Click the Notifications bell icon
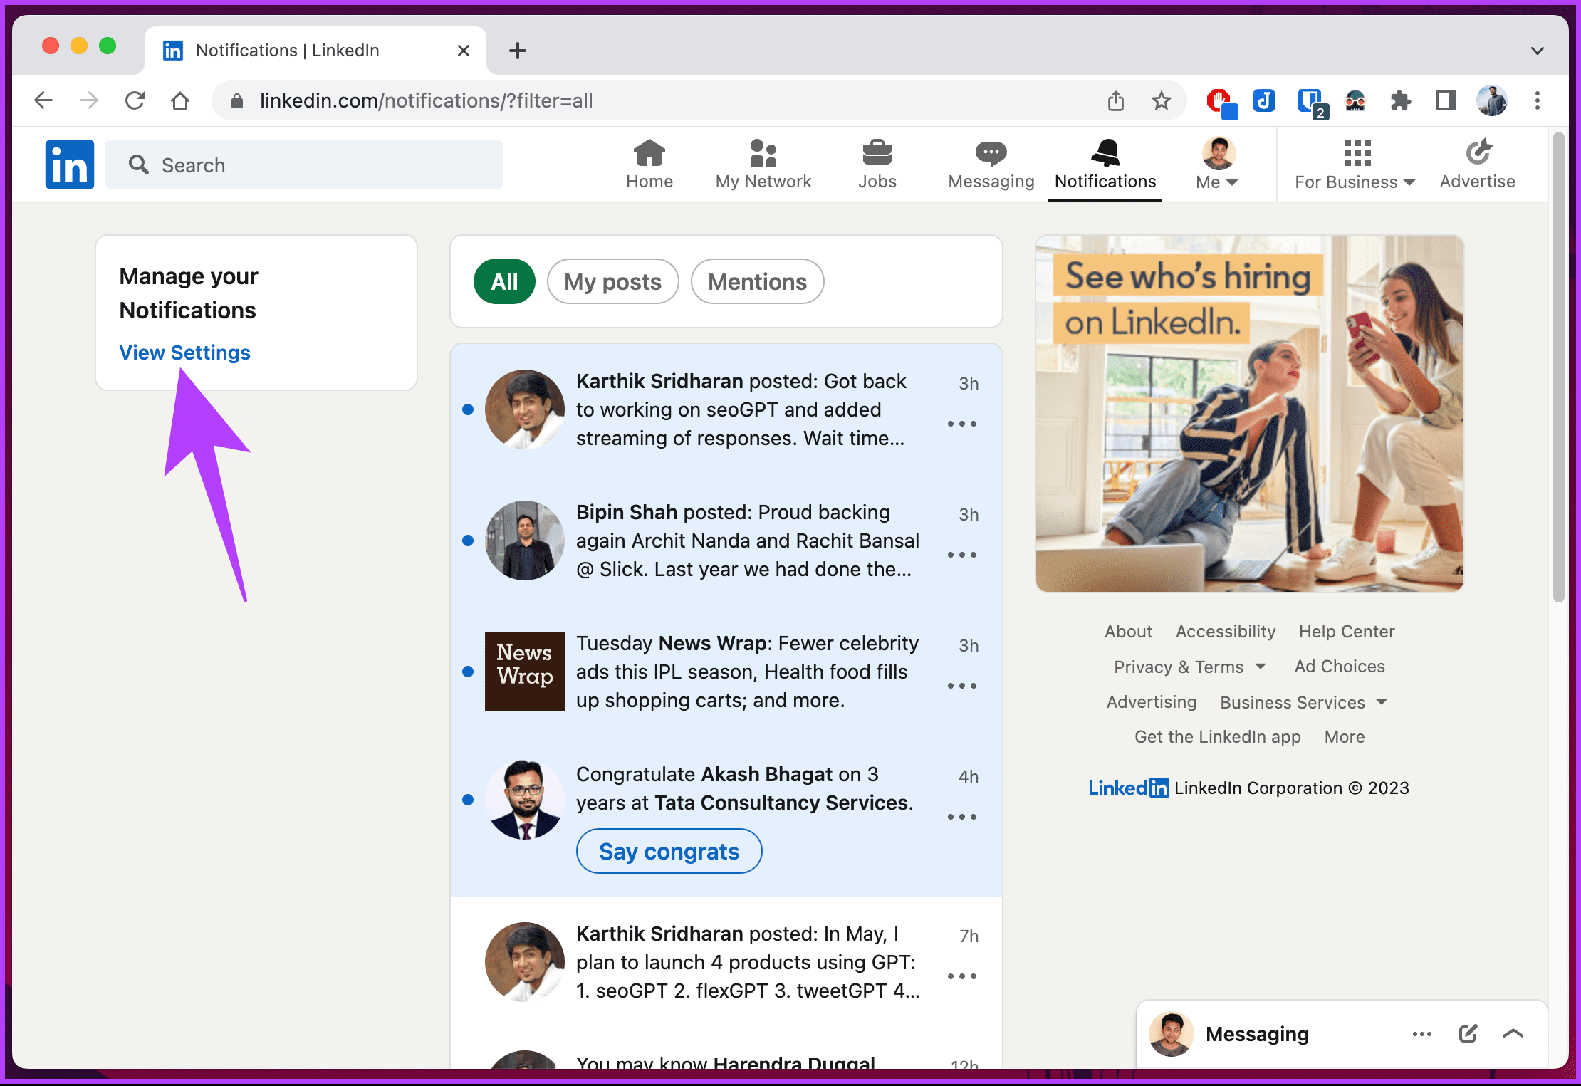 [x=1105, y=152]
